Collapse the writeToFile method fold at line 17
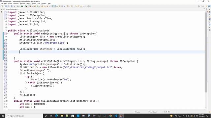This screenshot has width=211, height=118. coord(7,61)
